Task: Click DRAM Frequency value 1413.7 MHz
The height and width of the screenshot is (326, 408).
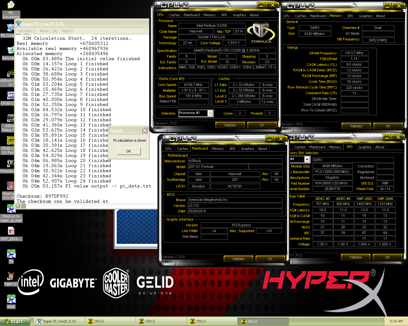Action: pos(354,53)
